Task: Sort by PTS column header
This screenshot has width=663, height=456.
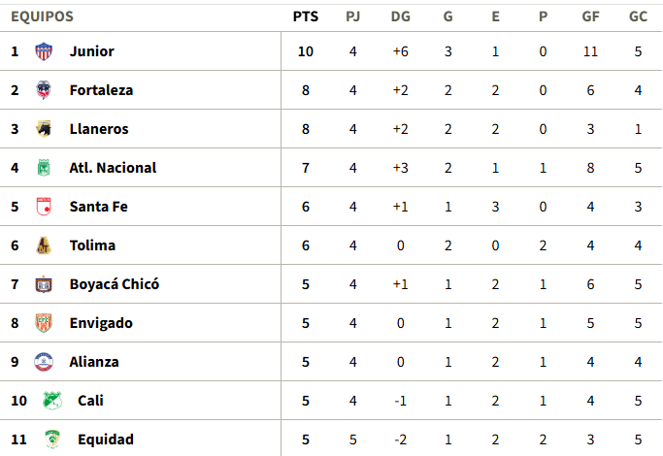Action: tap(306, 16)
